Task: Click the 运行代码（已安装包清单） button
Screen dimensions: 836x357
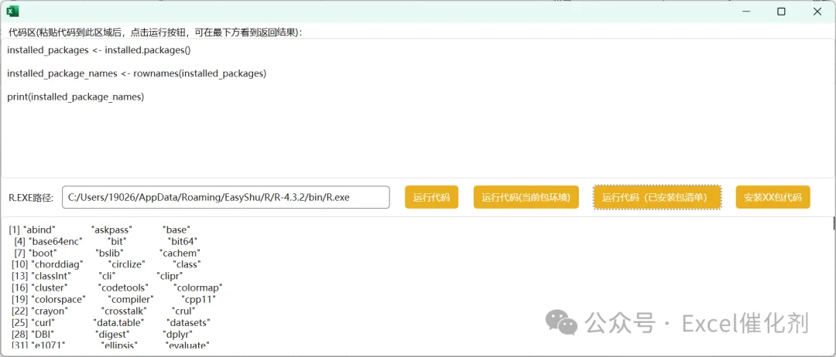Action: (x=657, y=197)
